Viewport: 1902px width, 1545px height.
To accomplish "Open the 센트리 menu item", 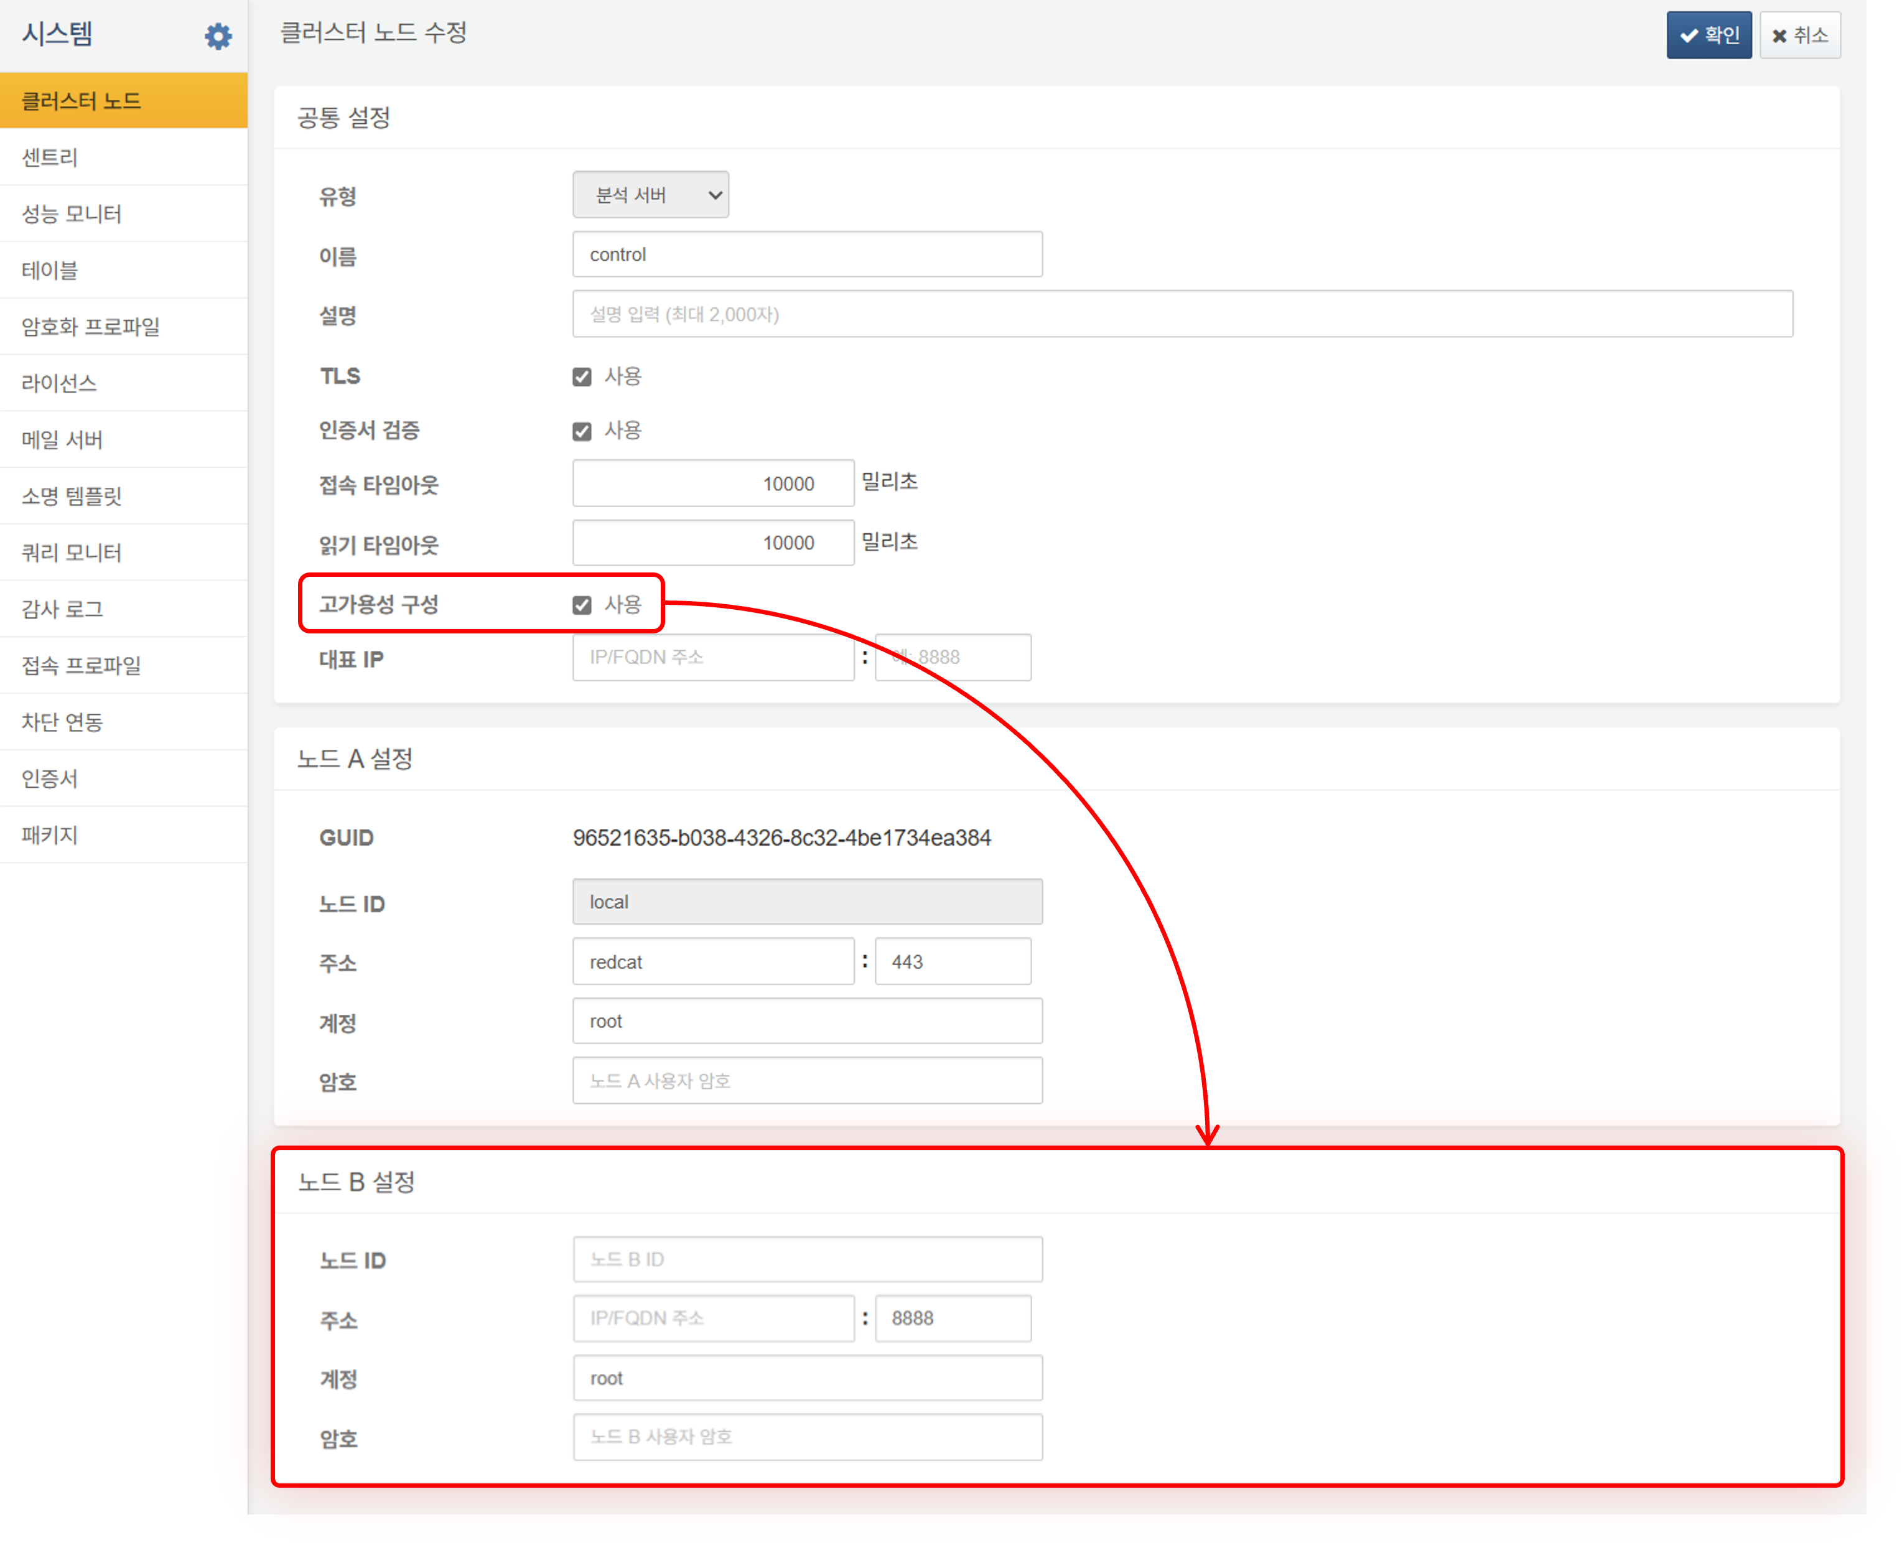I will (50, 157).
